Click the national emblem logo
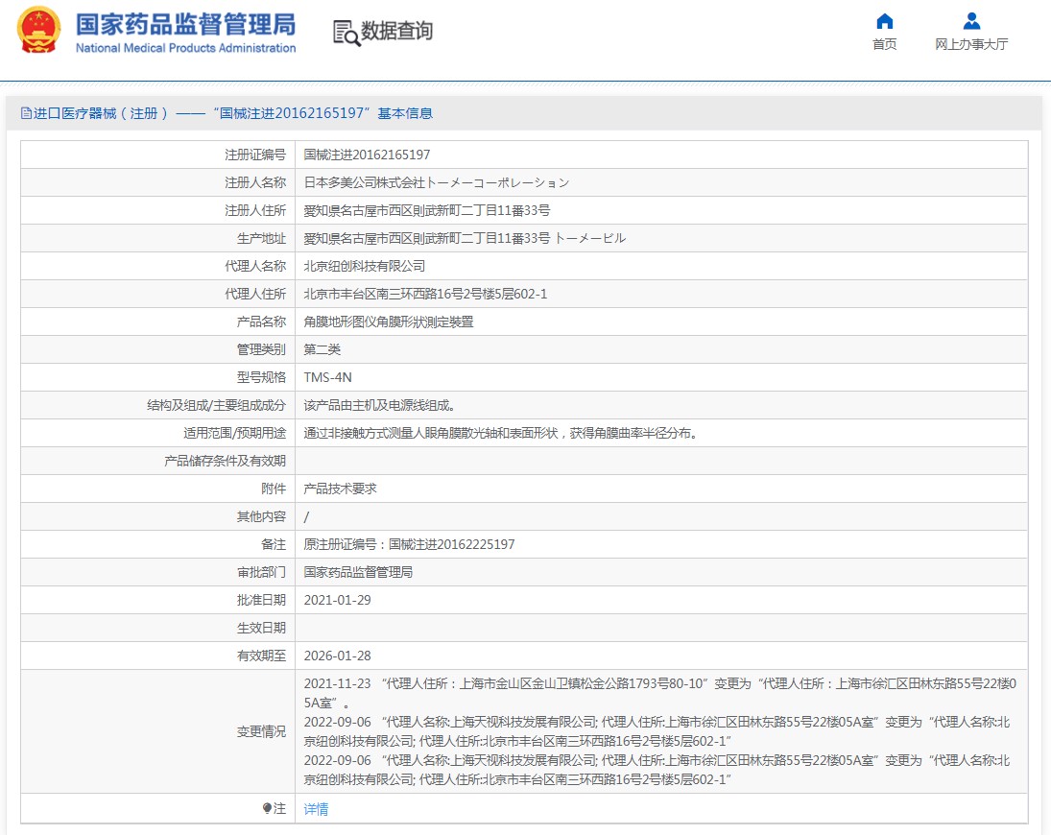Image resolution: width=1051 pixels, height=835 pixels. pyautogui.click(x=38, y=30)
